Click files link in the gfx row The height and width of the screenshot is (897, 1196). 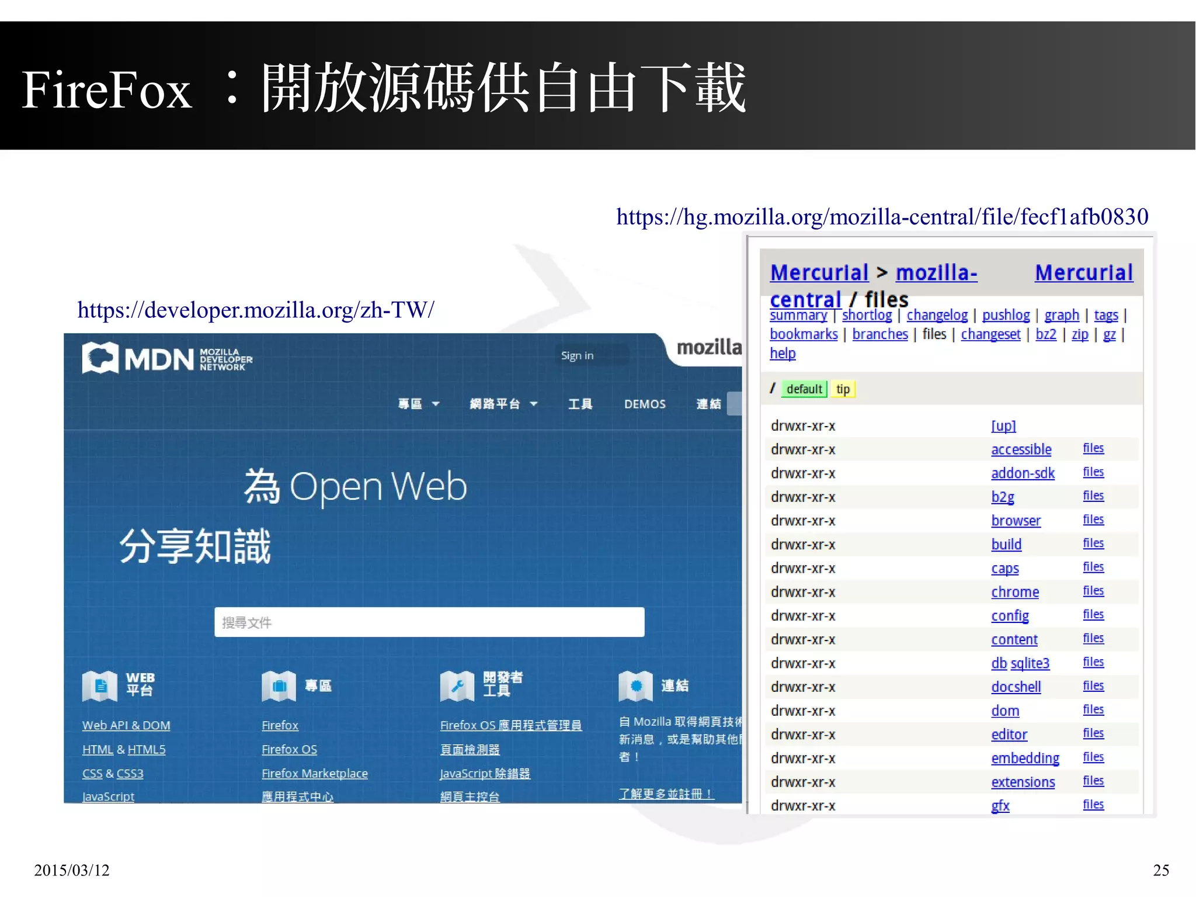coord(1093,804)
